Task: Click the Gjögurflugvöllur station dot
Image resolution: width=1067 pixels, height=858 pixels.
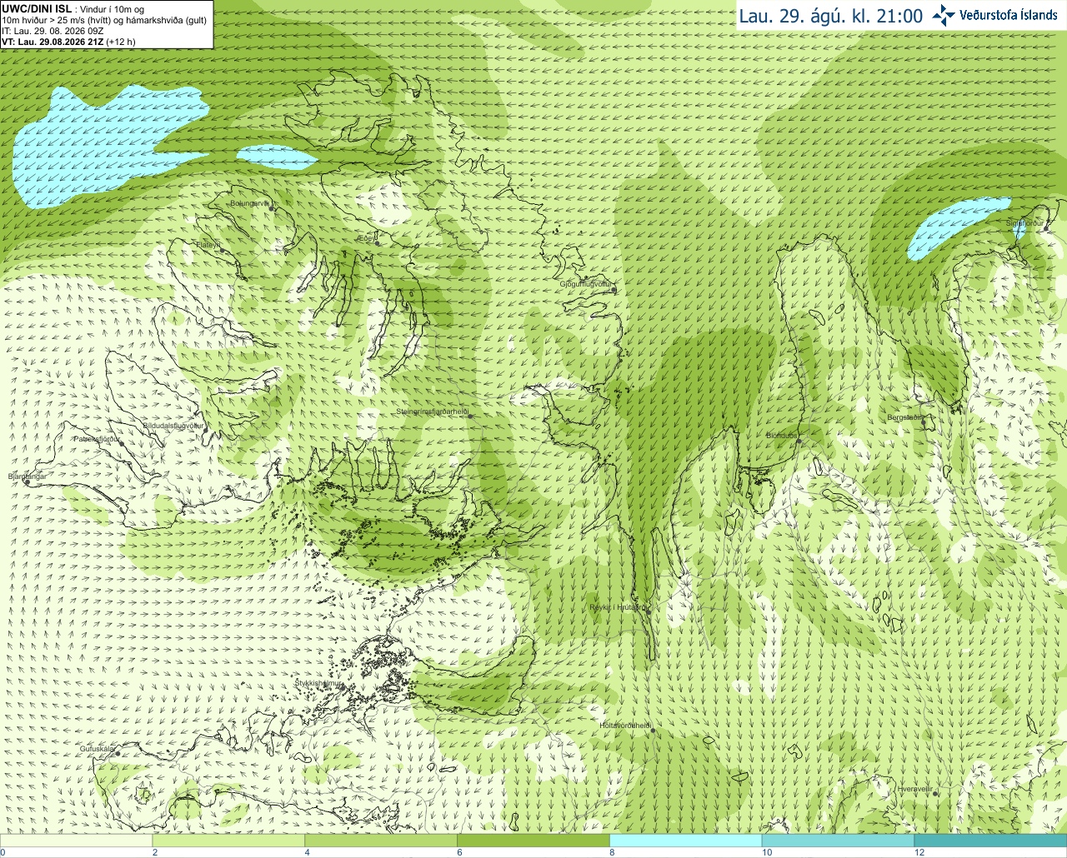Action: [614, 287]
